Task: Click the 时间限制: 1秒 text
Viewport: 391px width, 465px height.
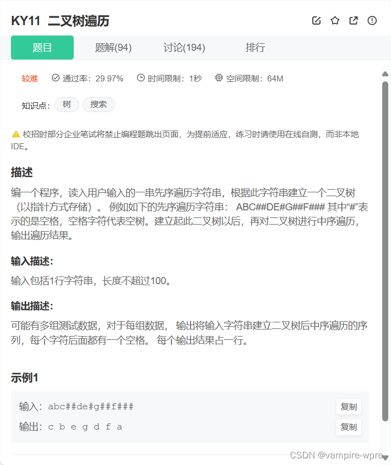Action: tap(175, 79)
